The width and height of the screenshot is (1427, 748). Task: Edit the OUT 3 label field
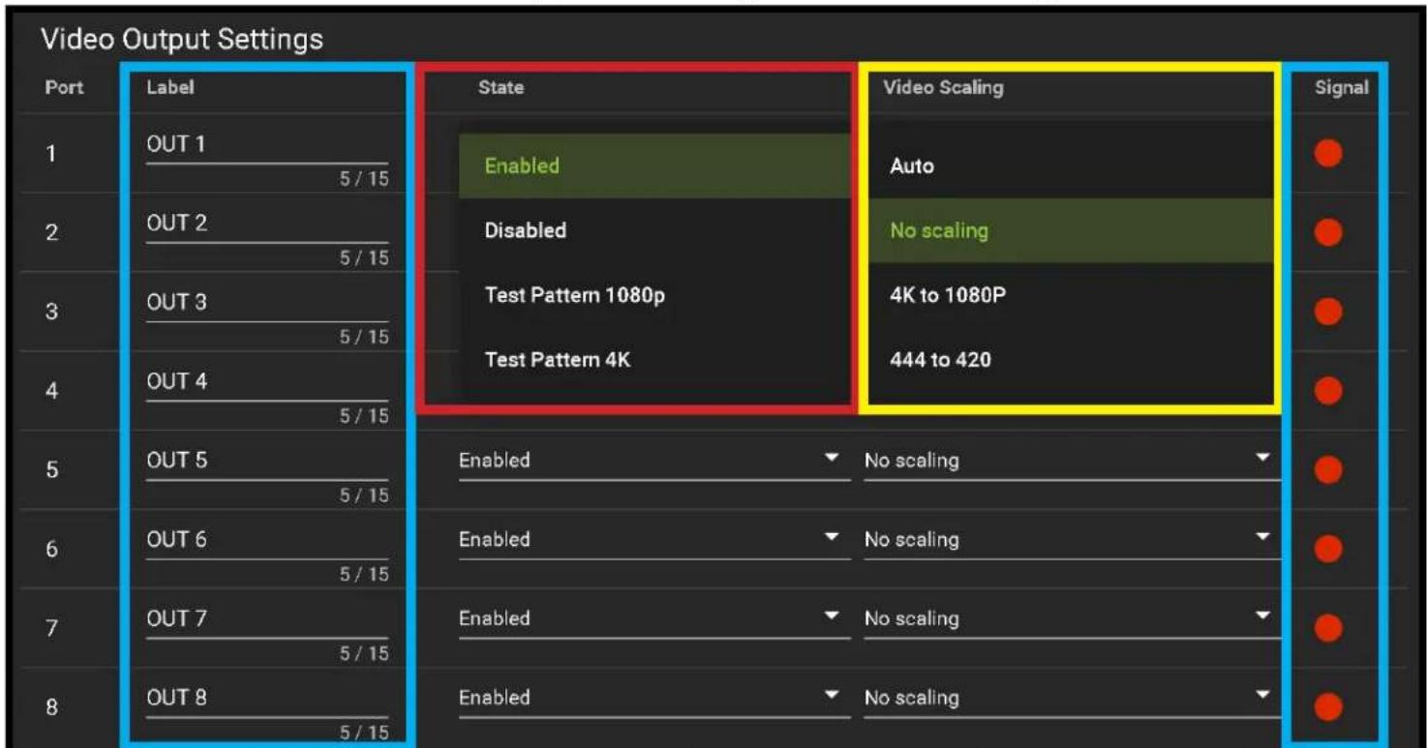267,304
